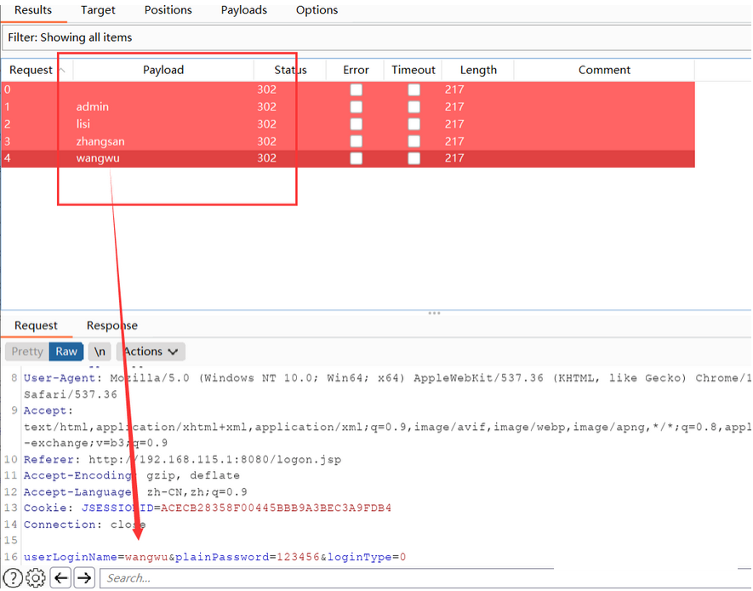
Task: Select the Pretty view button
Action: tap(27, 352)
